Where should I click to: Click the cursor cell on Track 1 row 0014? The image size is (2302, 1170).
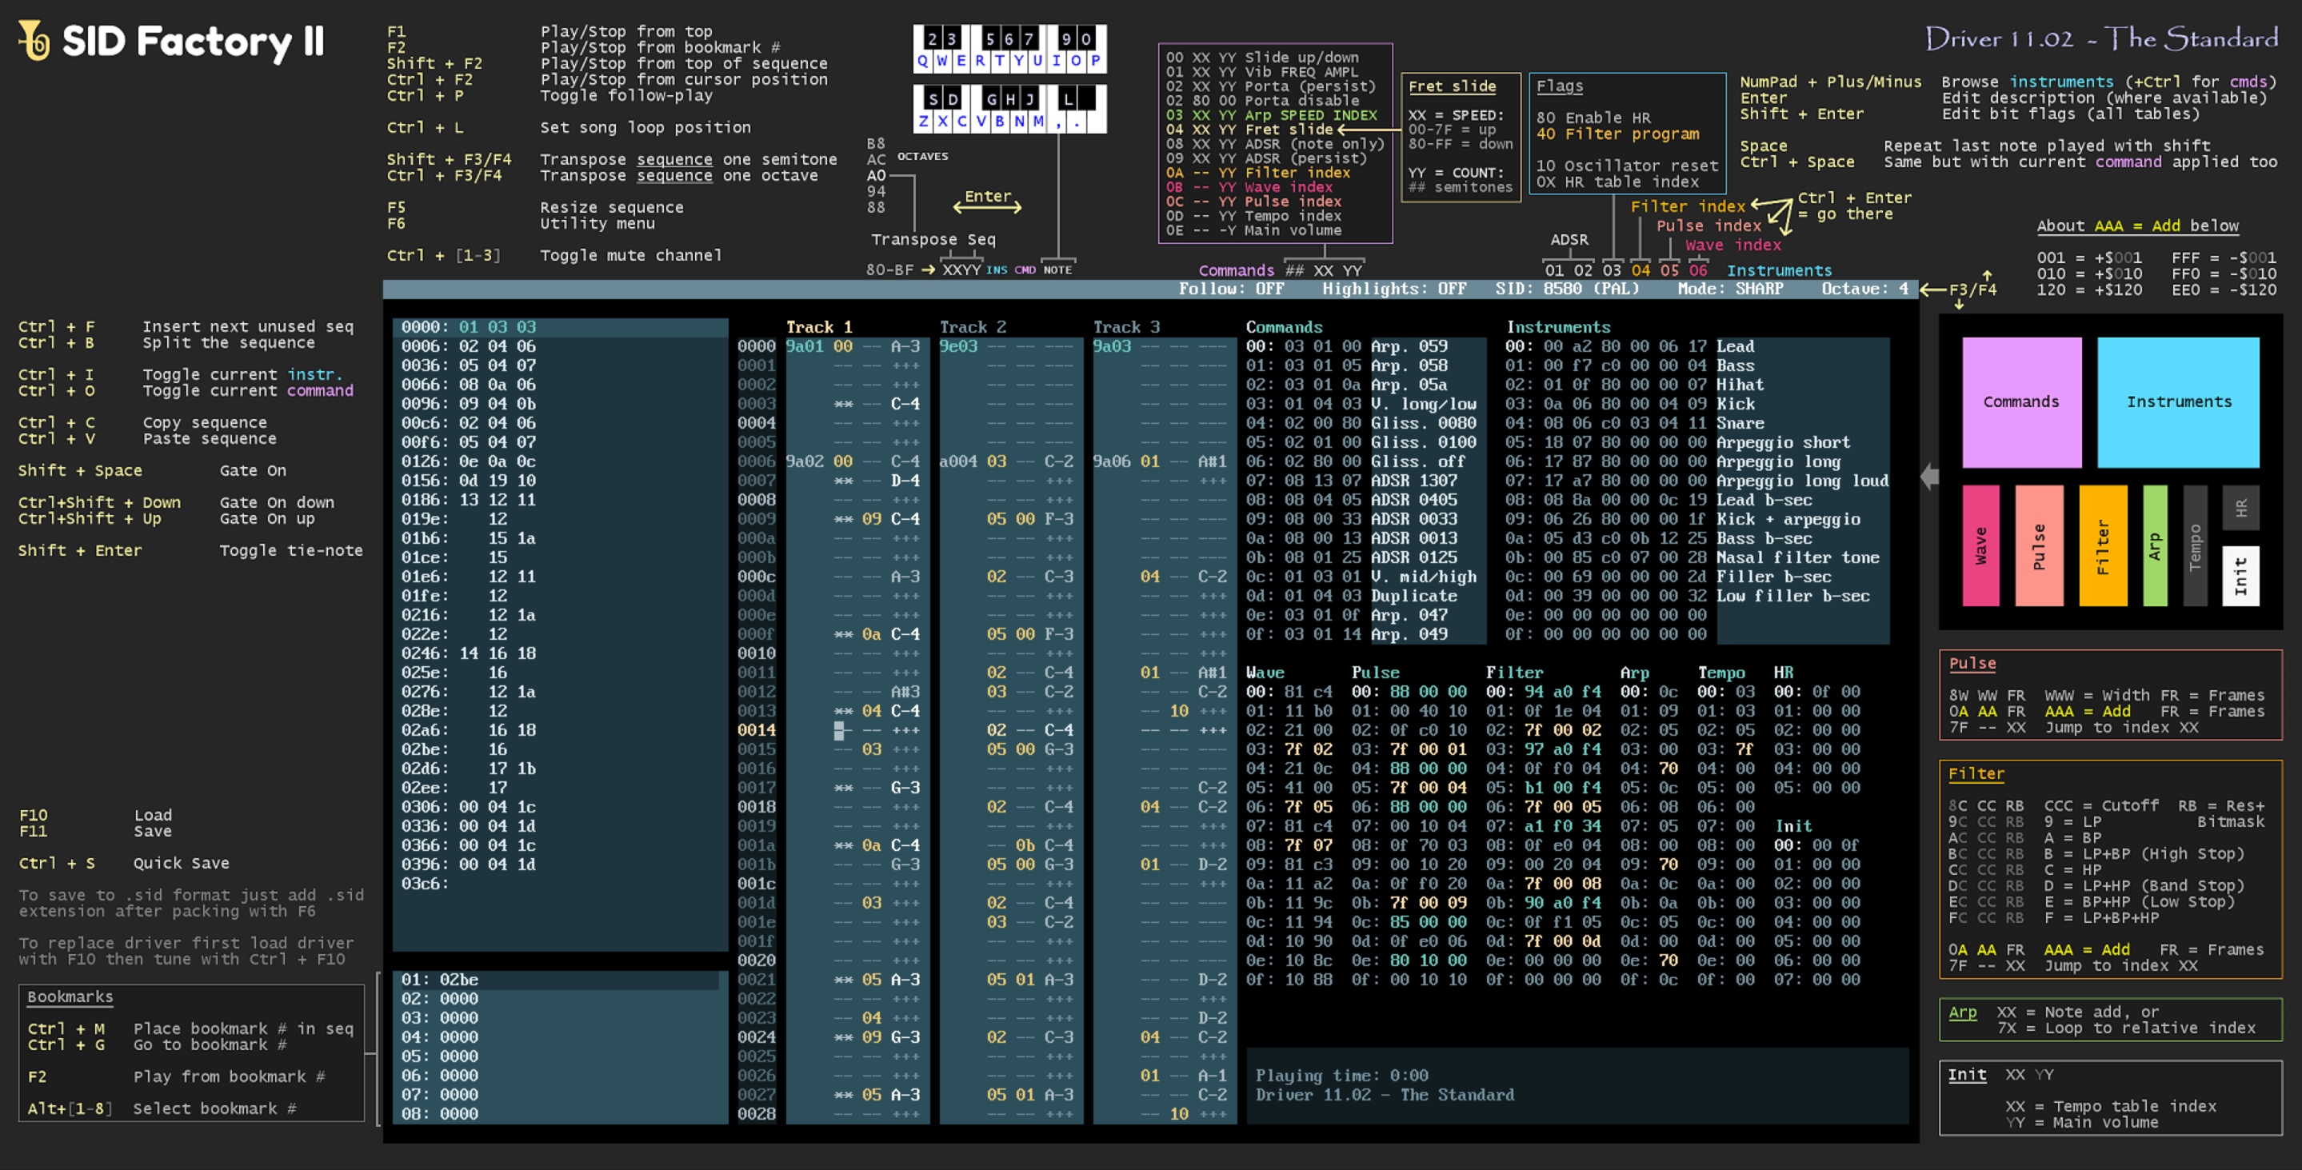[839, 730]
